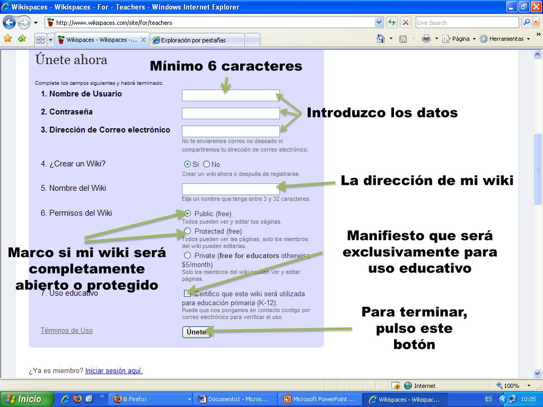Select No for creating a wiki
This screenshot has height=407, width=543.
tap(206, 164)
